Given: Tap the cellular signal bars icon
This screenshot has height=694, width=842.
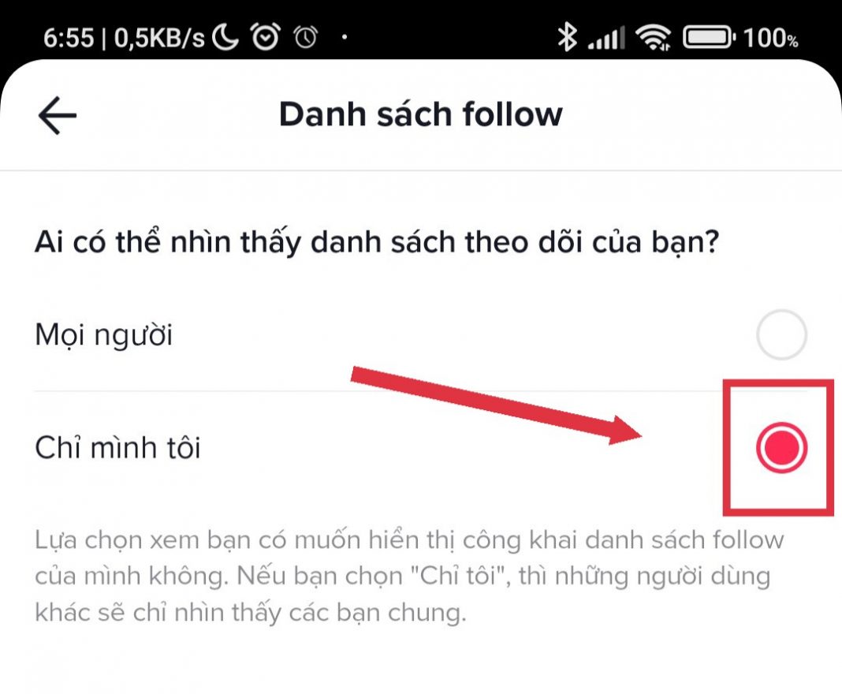Looking at the screenshot, I should pos(607,38).
